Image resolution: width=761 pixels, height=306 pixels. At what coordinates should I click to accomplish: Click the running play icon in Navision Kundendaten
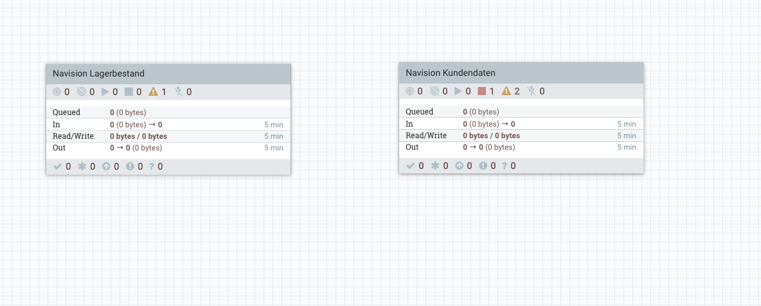458,91
